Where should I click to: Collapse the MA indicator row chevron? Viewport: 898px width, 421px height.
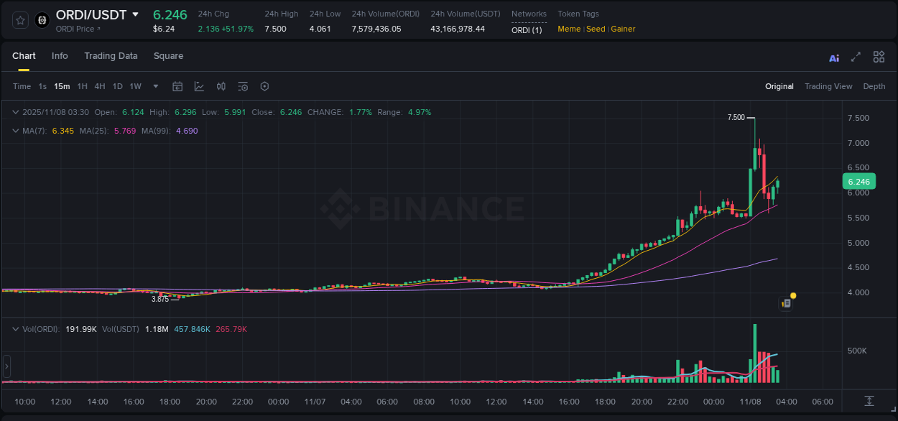tap(15, 131)
